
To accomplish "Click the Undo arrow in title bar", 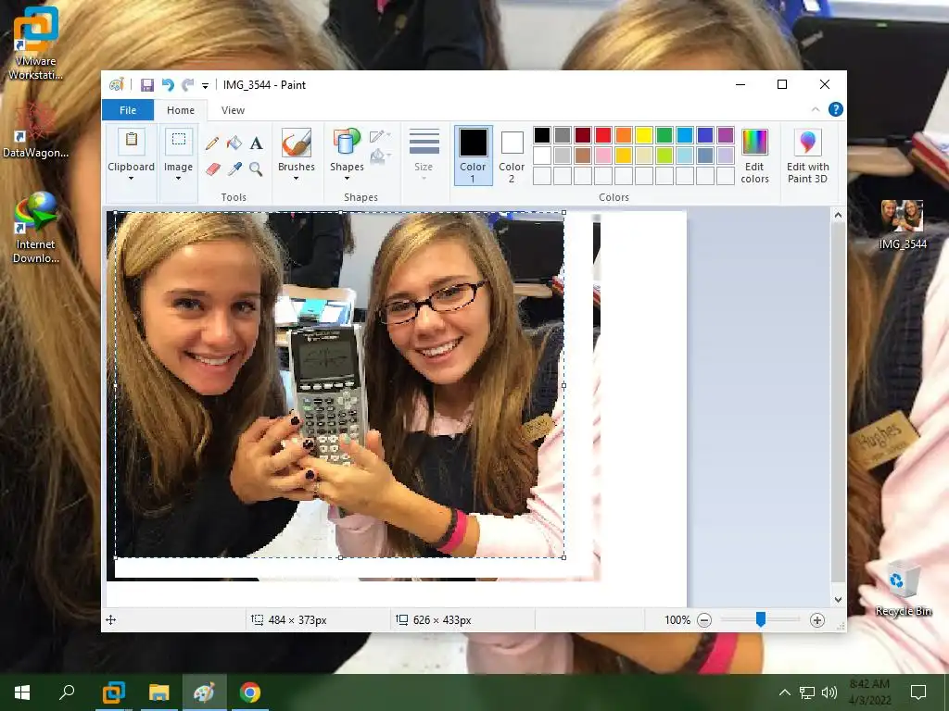I will tap(168, 84).
